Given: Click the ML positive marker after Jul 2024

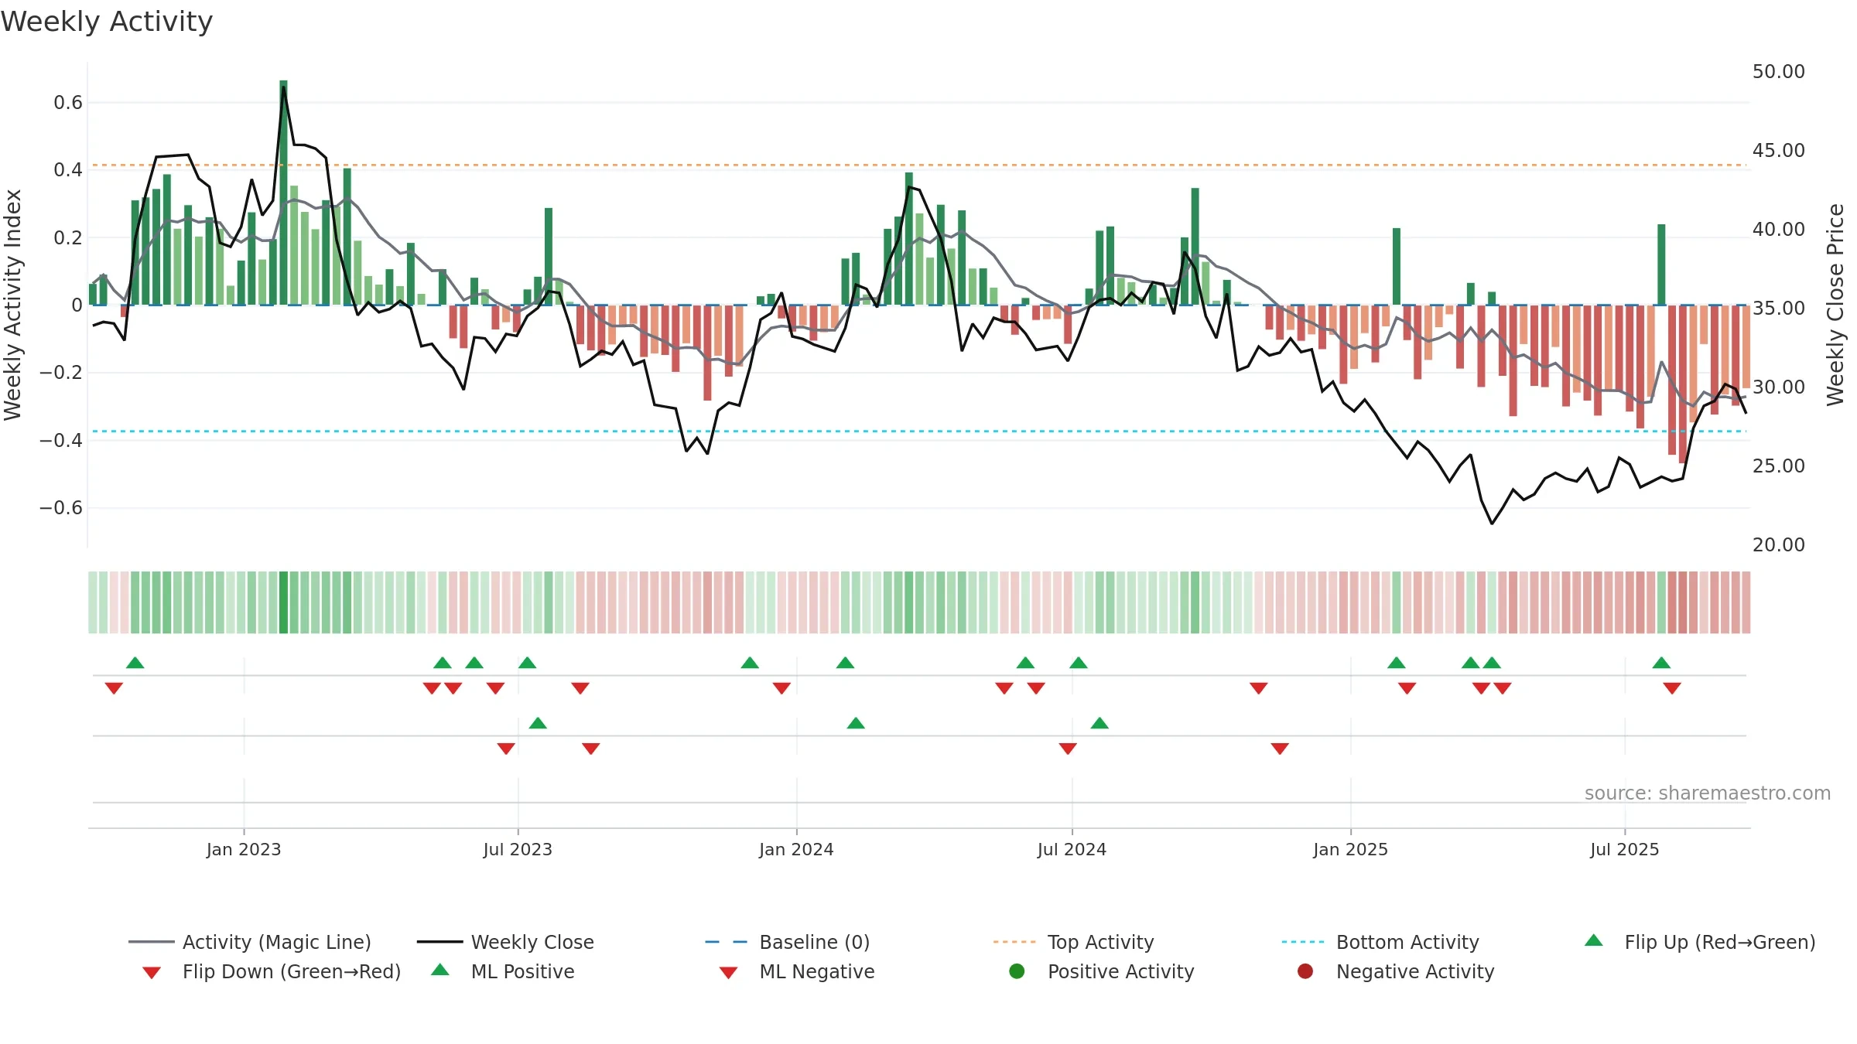Looking at the screenshot, I should point(1099,723).
